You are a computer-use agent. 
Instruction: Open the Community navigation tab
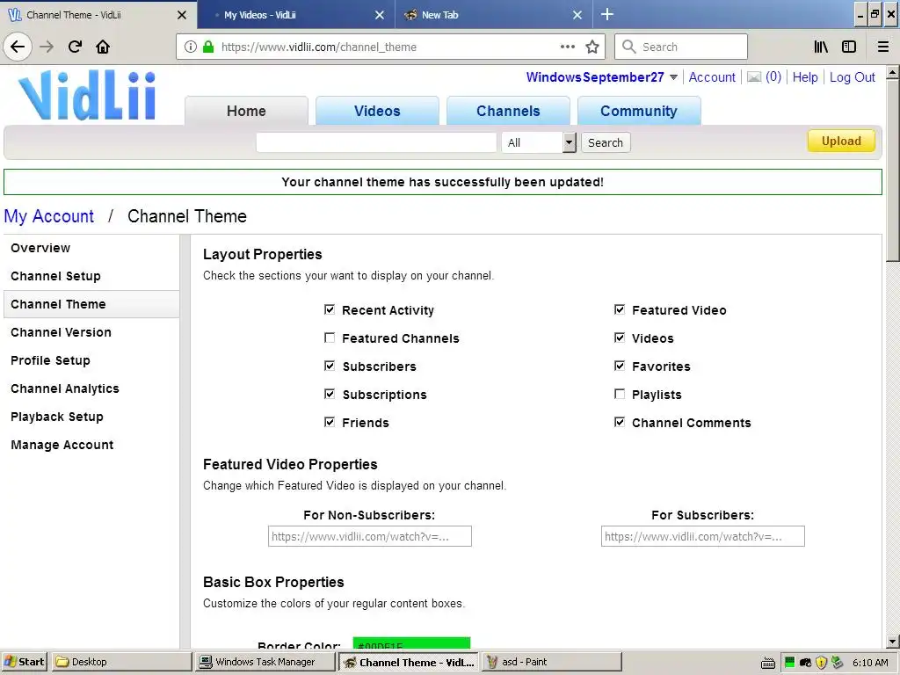(x=639, y=111)
